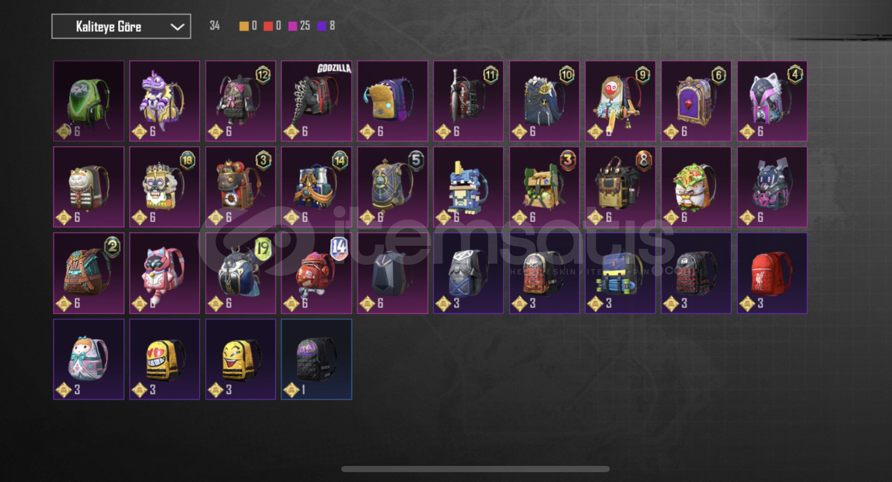Click the dropdown chevron arrow
Screen dimensions: 892x482
pyautogui.click(x=177, y=27)
